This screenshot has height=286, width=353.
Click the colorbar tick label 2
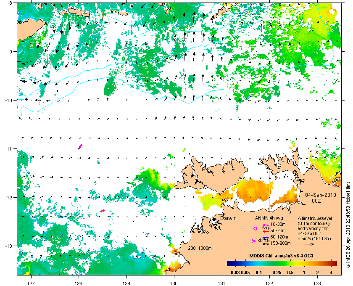(317, 273)
